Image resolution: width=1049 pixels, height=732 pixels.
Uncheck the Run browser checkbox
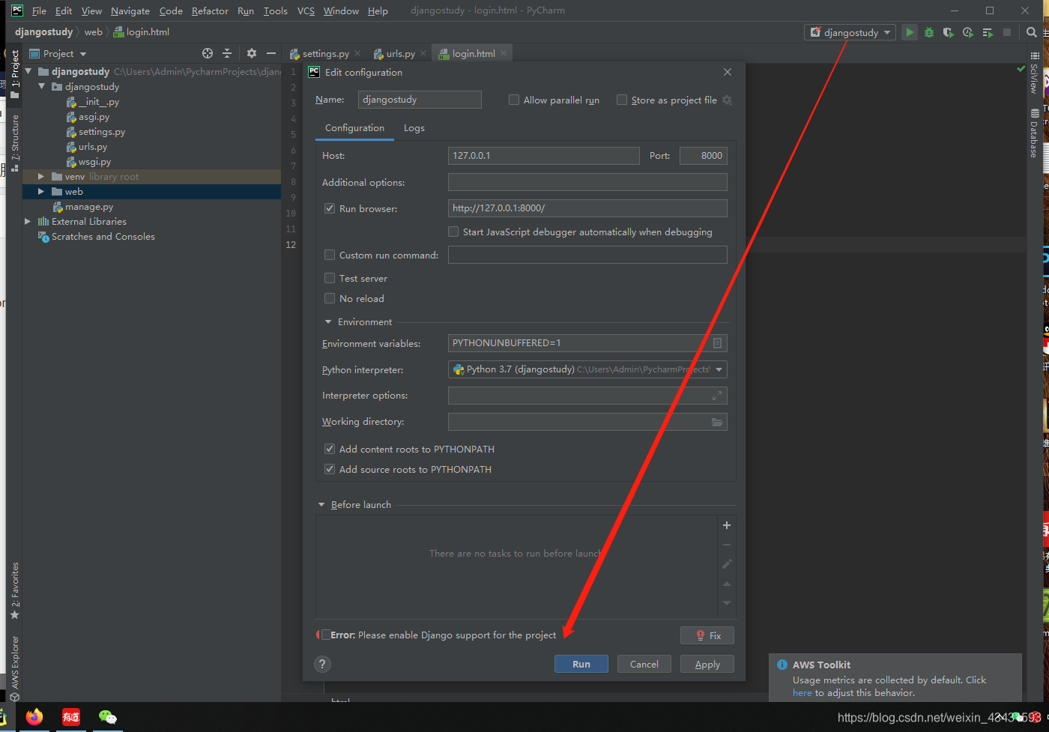(x=330, y=208)
